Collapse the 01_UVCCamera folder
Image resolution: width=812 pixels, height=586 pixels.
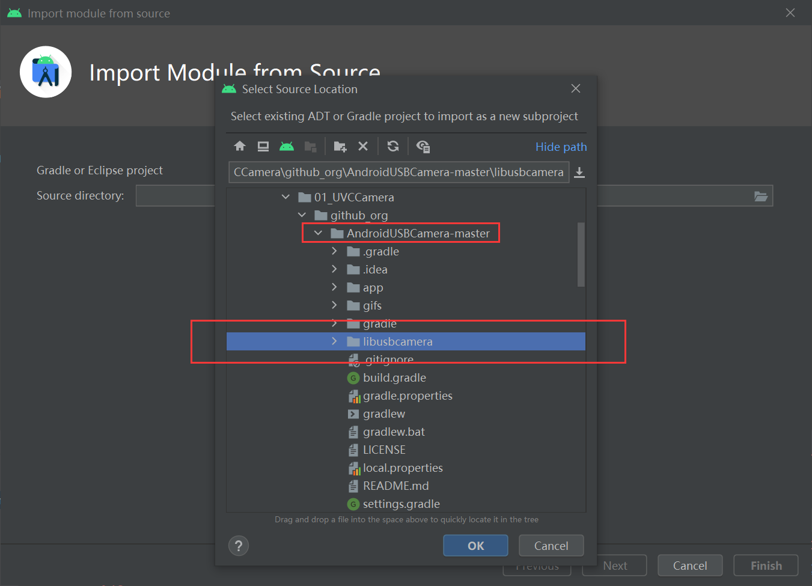point(285,197)
